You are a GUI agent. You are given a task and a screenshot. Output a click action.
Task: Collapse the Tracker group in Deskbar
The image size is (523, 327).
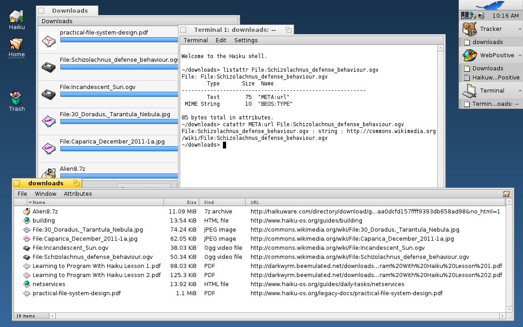tap(519, 29)
